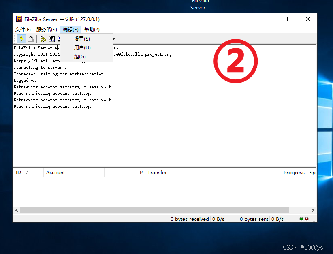
Task: Click 'Connected, waiting for authentication' log line
Action: coord(59,74)
